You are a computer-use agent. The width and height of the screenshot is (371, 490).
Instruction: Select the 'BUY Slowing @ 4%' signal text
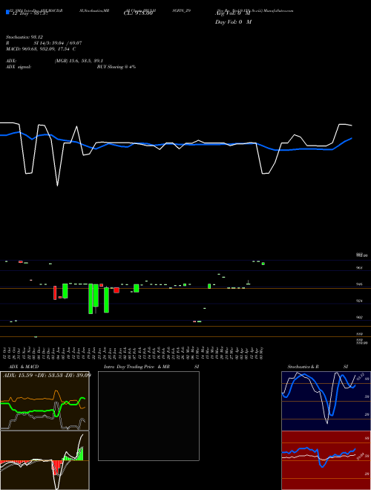pos(116,67)
